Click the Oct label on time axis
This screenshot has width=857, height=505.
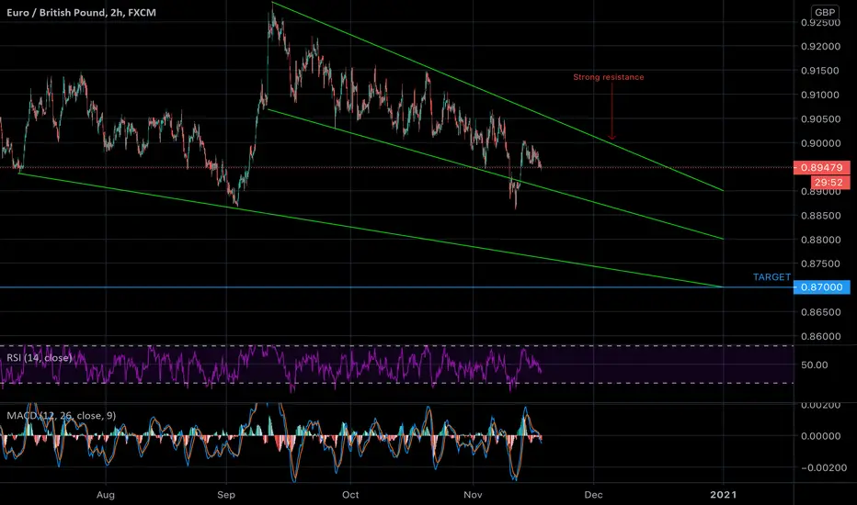350,495
